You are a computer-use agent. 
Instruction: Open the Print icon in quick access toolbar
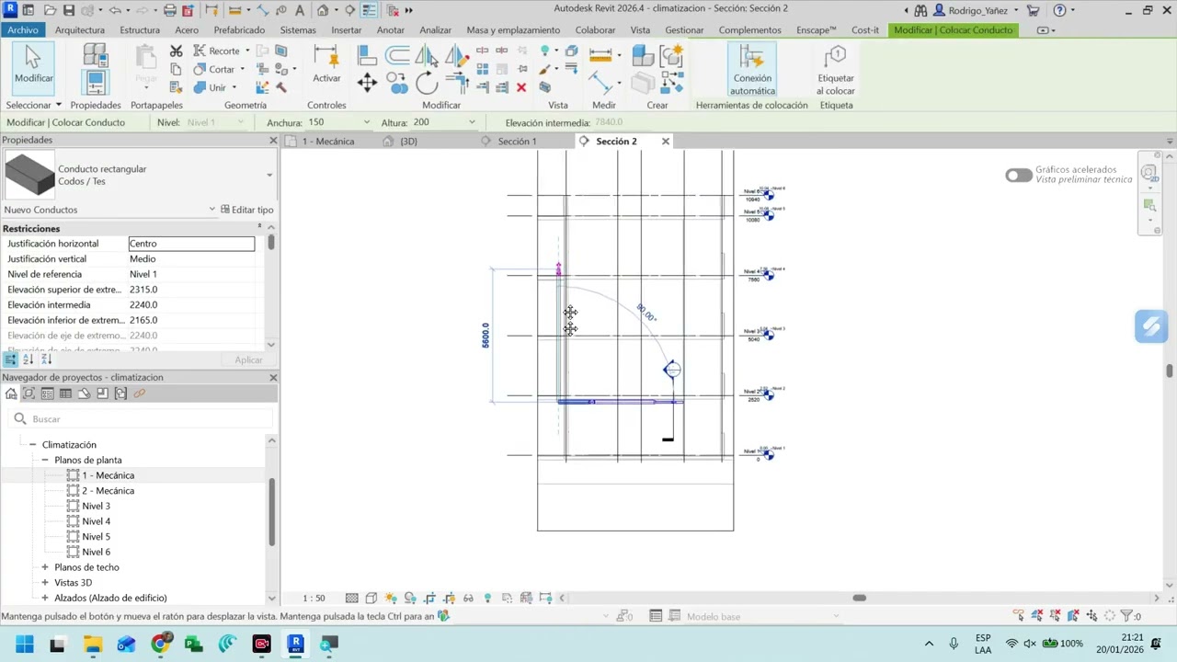pyautogui.click(x=170, y=10)
